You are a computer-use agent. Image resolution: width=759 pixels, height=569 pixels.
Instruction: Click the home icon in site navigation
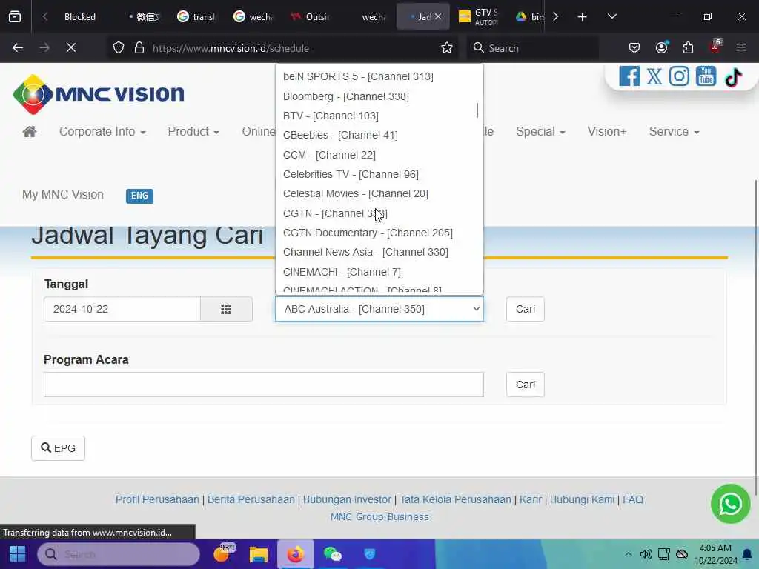click(x=30, y=132)
